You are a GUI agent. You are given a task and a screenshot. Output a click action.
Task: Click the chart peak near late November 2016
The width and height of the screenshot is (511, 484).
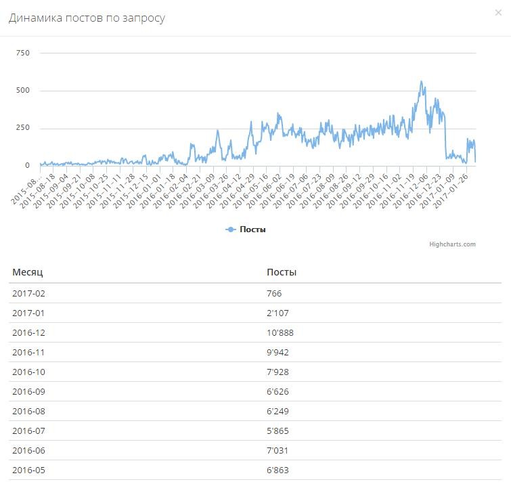422,81
